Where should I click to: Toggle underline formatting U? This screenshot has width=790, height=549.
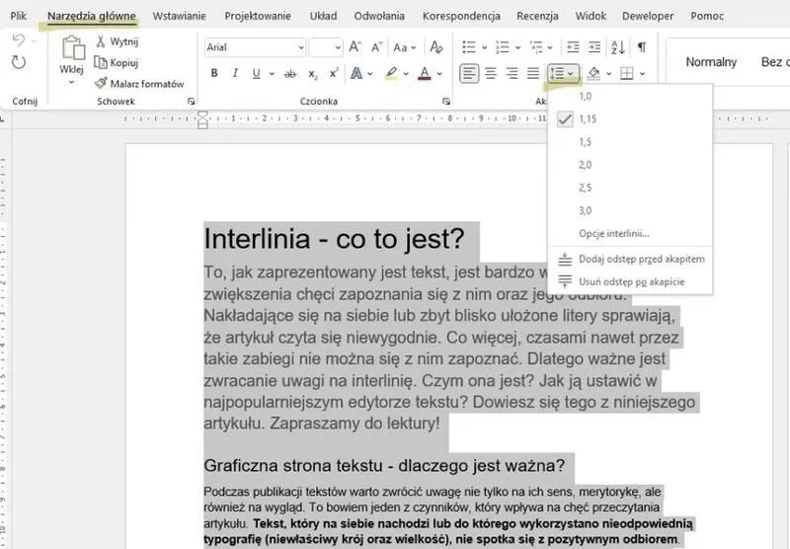(x=256, y=73)
